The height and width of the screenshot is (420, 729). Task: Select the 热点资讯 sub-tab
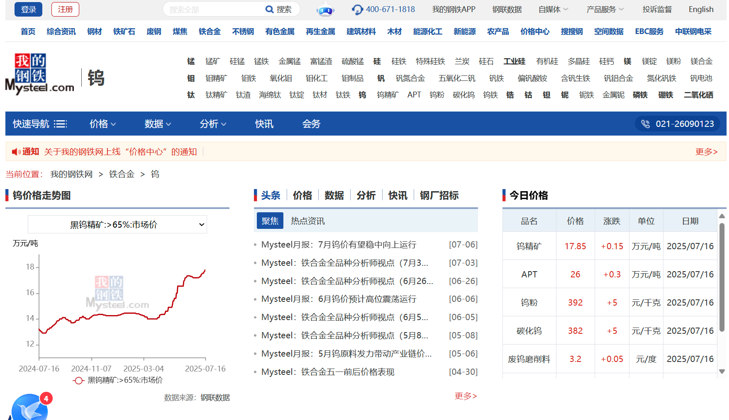308,221
